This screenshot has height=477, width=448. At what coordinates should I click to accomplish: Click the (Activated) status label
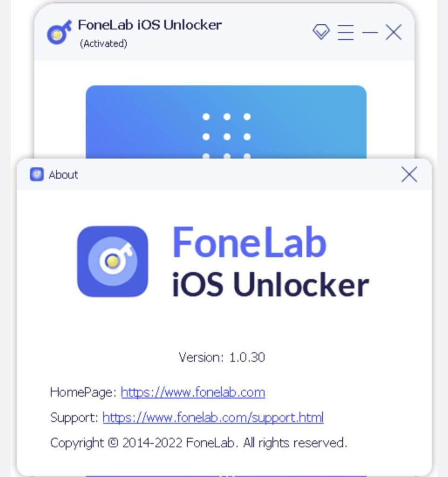pos(103,43)
